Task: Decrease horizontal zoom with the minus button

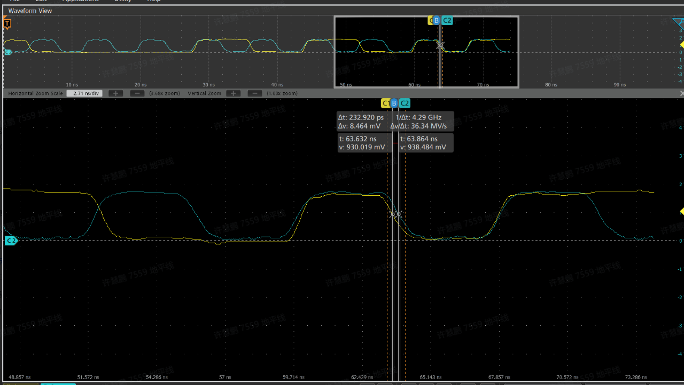Action: click(137, 93)
